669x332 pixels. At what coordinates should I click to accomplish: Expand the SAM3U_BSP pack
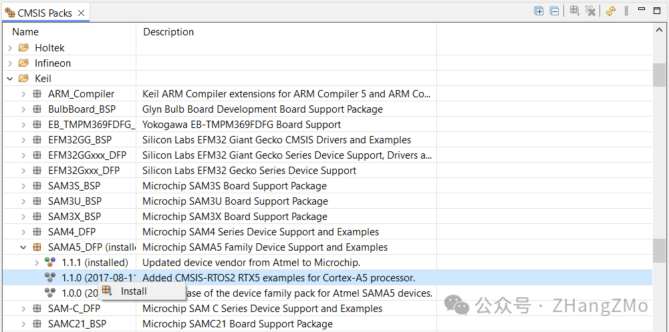(23, 201)
